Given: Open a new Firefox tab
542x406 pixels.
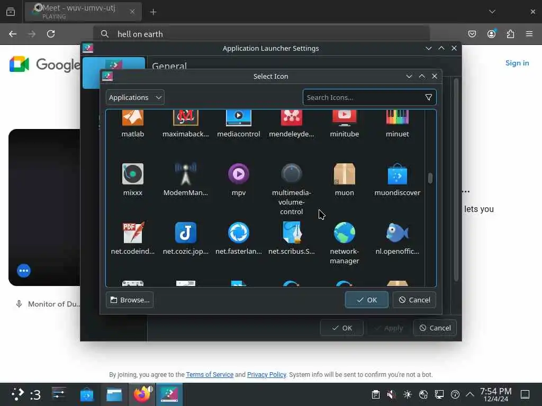Looking at the screenshot, I should (153, 12).
